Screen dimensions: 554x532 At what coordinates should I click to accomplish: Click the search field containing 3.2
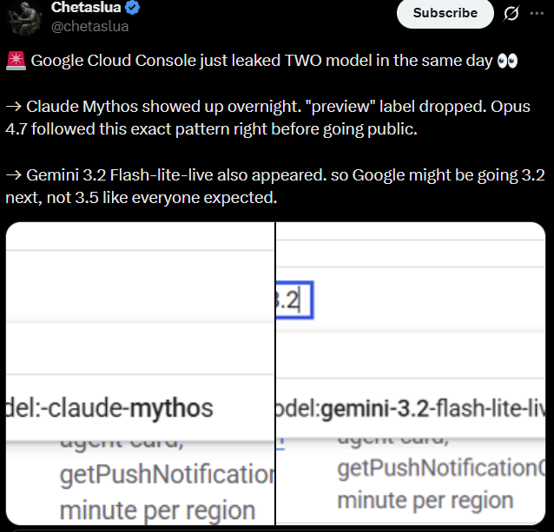pyautogui.click(x=294, y=300)
